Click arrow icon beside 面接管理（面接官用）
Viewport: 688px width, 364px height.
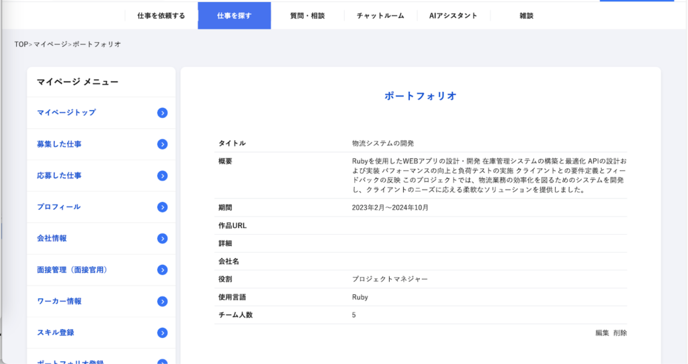[162, 270]
